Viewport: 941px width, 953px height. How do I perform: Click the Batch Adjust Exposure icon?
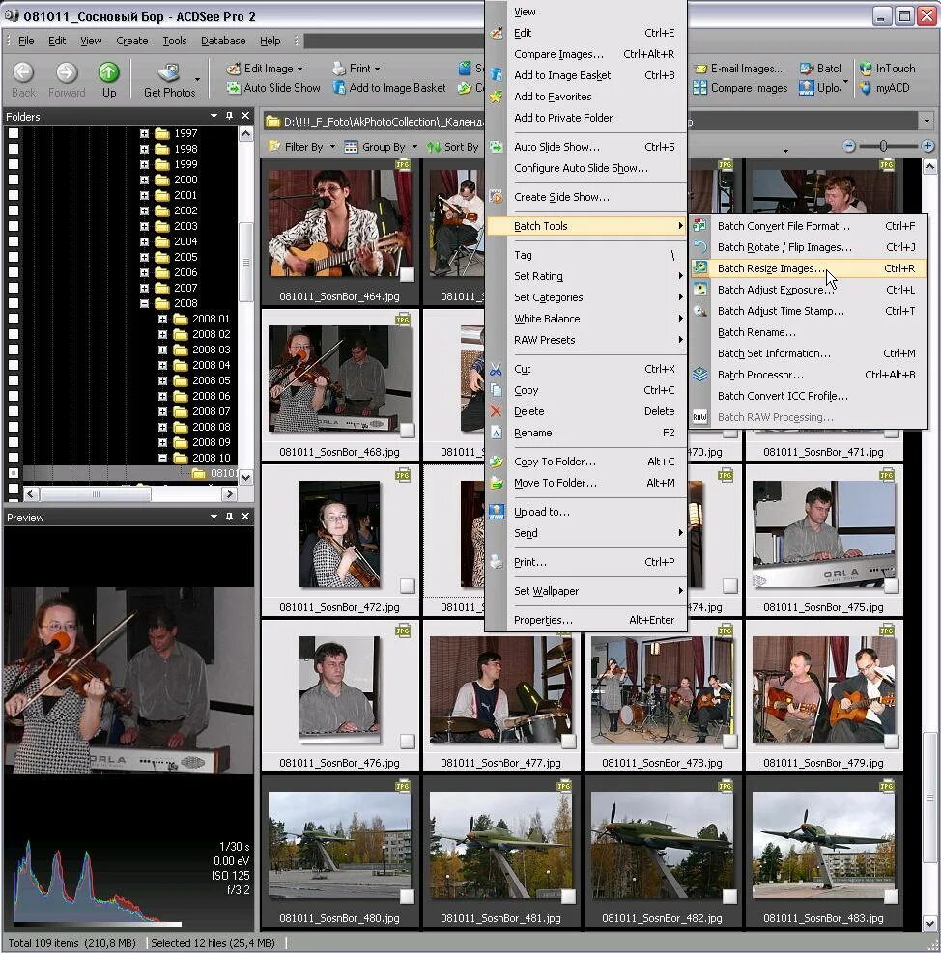pyautogui.click(x=700, y=290)
